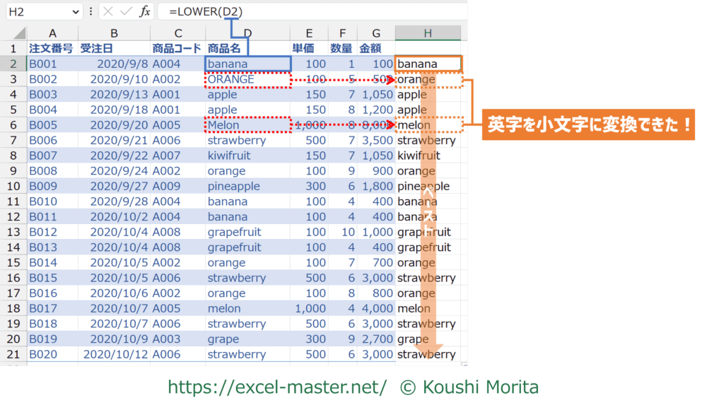The image size is (707, 398).
Task: Click the Insert Function fx icon
Action: tap(144, 12)
